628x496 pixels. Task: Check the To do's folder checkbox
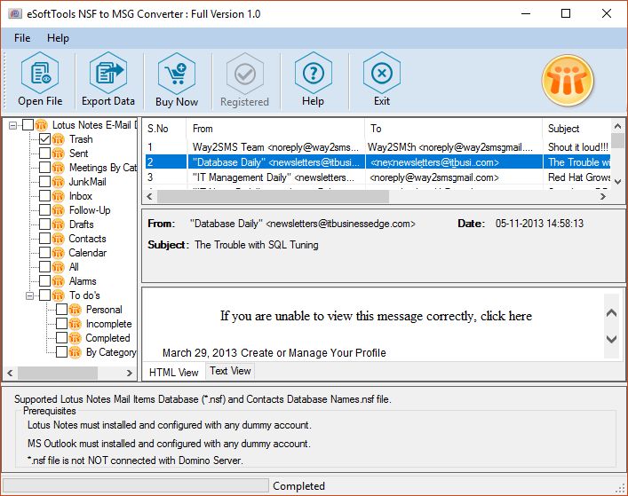pyautogui.click(x=44, y=295)
